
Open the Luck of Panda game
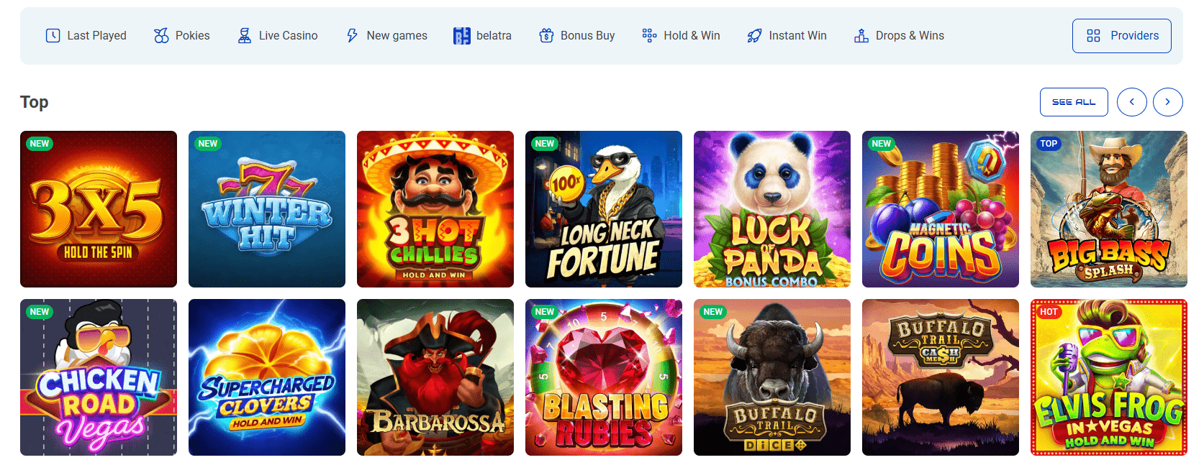coord(772,209)
